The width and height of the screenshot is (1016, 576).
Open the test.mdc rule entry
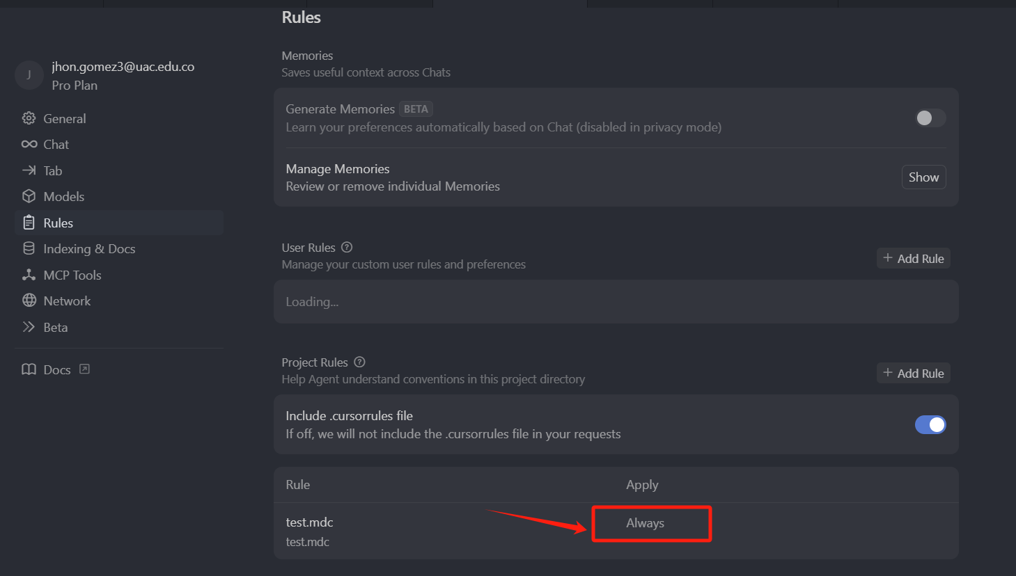click(309, 522)
